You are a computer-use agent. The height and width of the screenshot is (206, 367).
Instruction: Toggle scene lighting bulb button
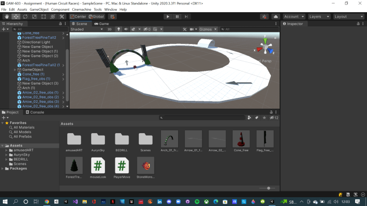click(x=118, y=29)
